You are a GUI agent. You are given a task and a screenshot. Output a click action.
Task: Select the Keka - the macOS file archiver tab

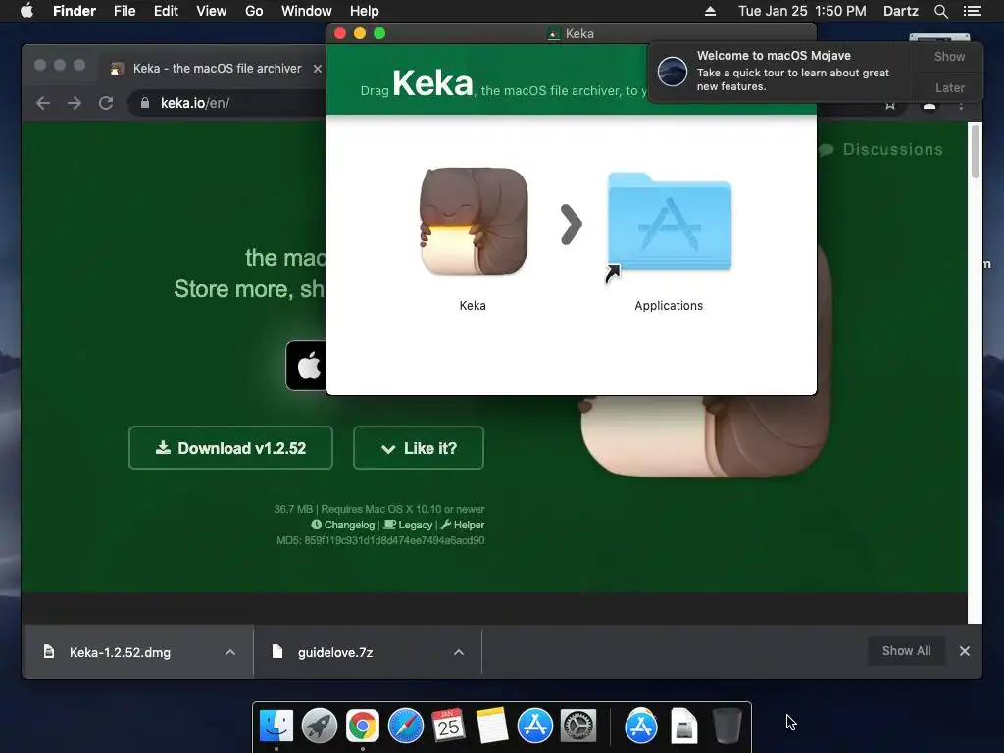coord(217,69)
